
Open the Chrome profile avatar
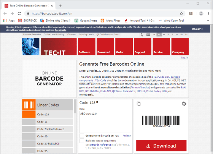click(x=201, y=13)
